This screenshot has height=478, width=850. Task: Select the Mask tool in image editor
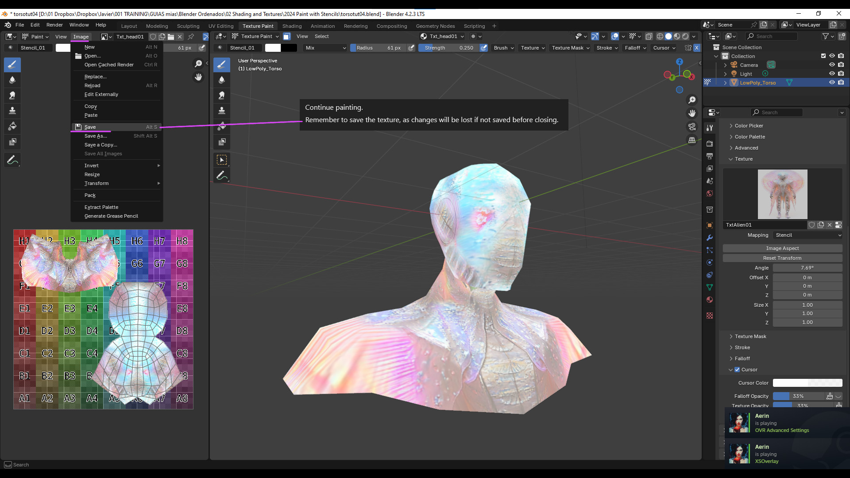[x=12, y=142]
